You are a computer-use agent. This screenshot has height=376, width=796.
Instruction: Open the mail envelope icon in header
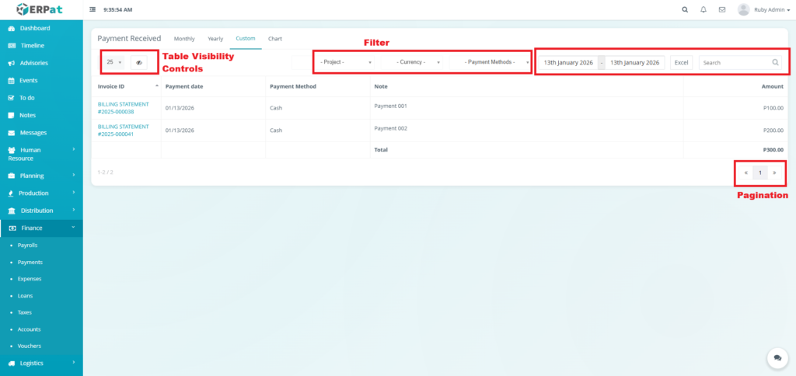point(722,9)
